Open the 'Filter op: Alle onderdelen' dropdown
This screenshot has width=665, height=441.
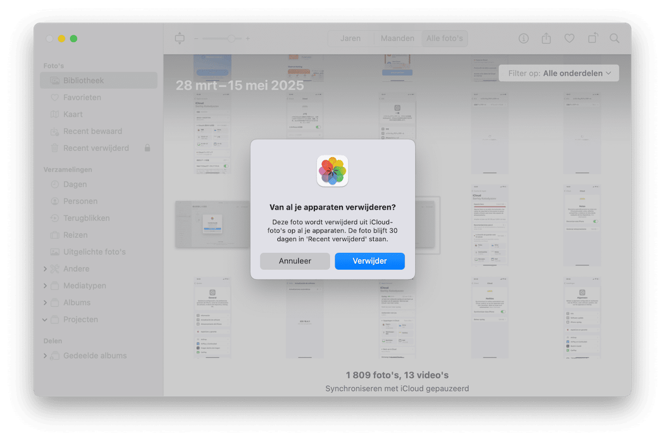(559, 73)
